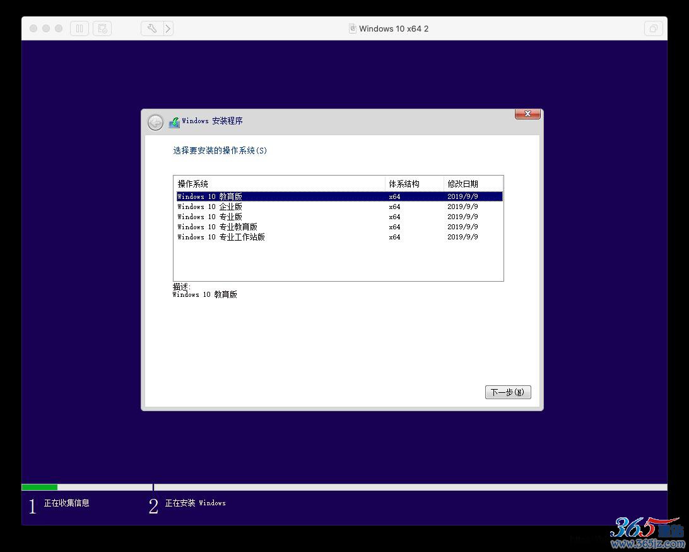Click the document icon beside Windows 10 x64 2 title
This screenshot has height=552, width=689.
353,28
